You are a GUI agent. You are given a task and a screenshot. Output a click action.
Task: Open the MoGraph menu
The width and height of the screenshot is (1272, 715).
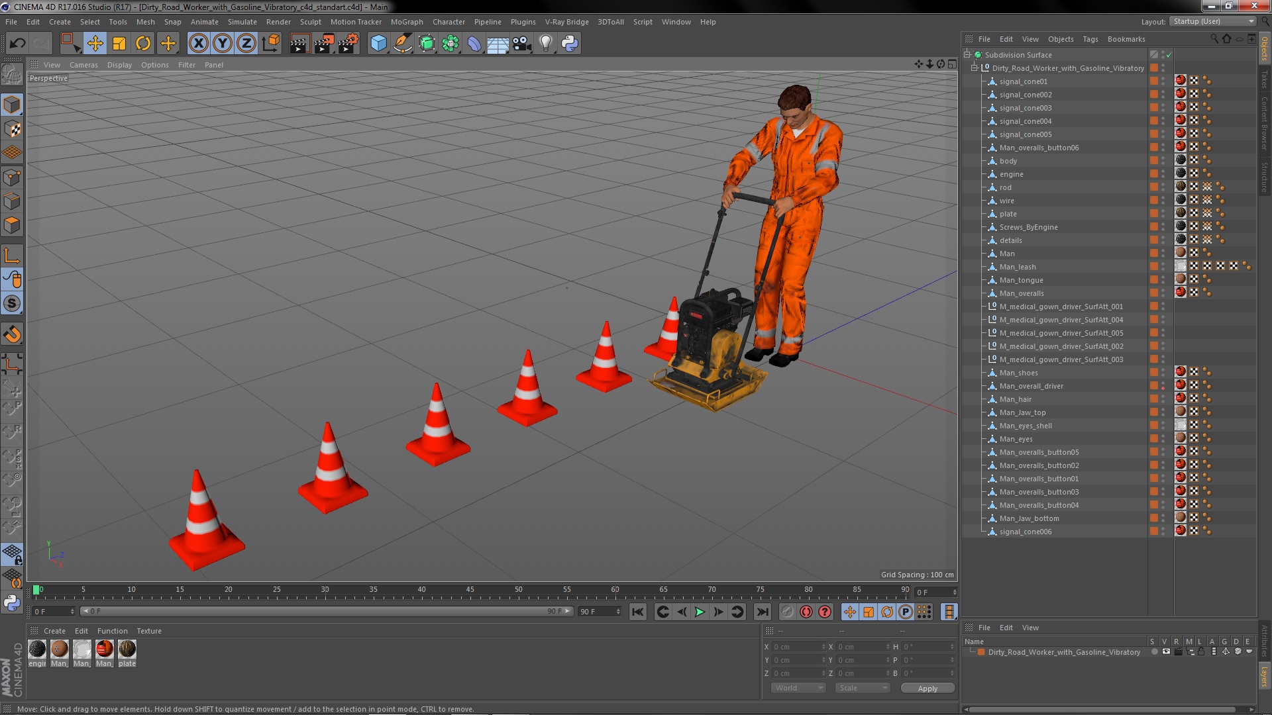406,22
